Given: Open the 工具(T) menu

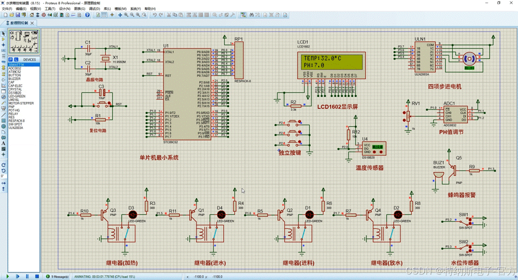Looking at the screenshot, I should tap(50, 9).
